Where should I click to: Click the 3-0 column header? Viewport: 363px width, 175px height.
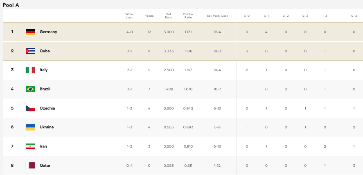coord(247,16)
